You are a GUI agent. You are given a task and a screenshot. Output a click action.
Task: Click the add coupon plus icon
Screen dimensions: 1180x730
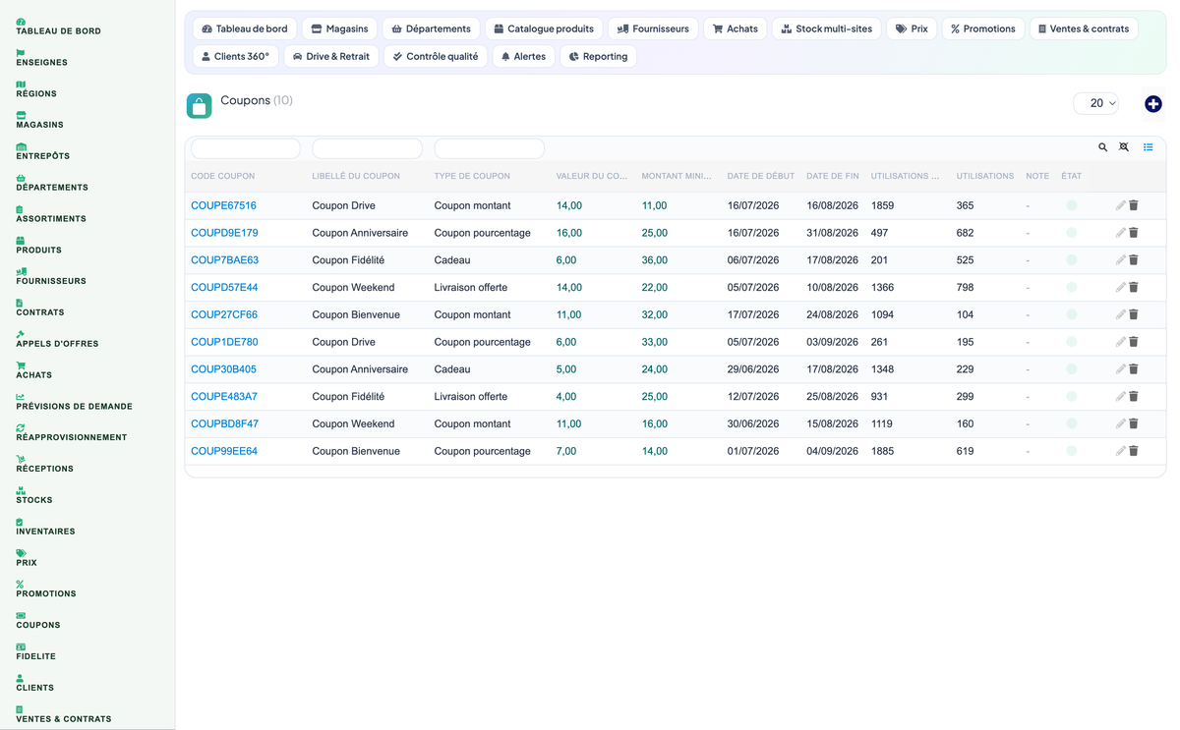tap(1153, 104)
